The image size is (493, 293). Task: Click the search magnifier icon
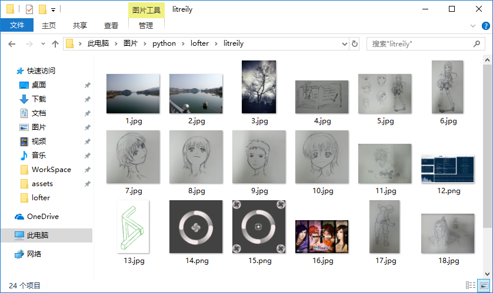point(477,43)
